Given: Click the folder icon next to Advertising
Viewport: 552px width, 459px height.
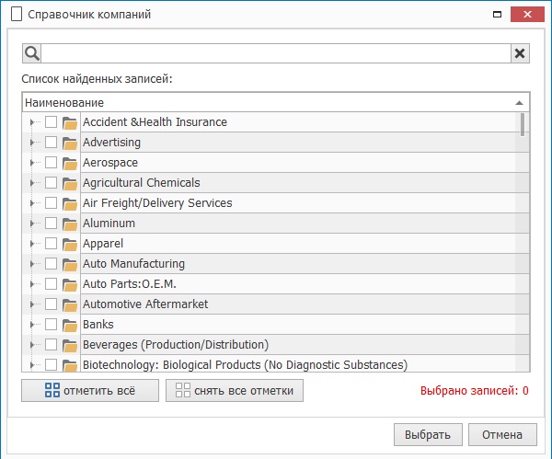Looking at the screenshot, I should coord(70,143).
